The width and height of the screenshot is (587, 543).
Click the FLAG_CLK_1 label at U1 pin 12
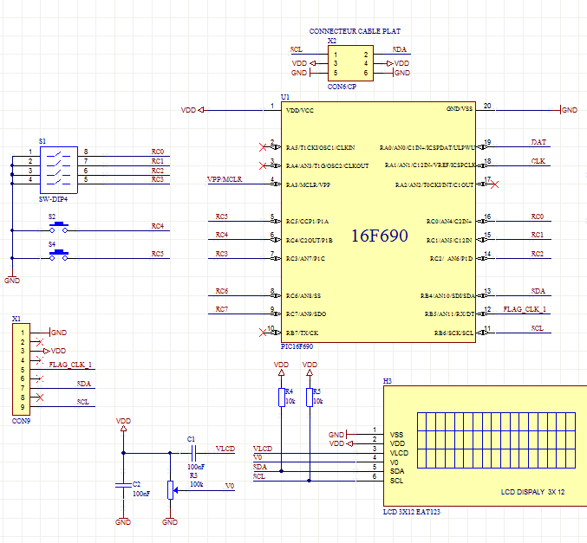(525, 309)
